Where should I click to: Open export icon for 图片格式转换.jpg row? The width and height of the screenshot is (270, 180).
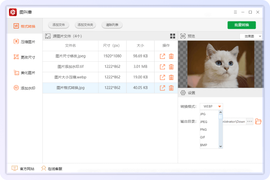[x=162, y=88]
